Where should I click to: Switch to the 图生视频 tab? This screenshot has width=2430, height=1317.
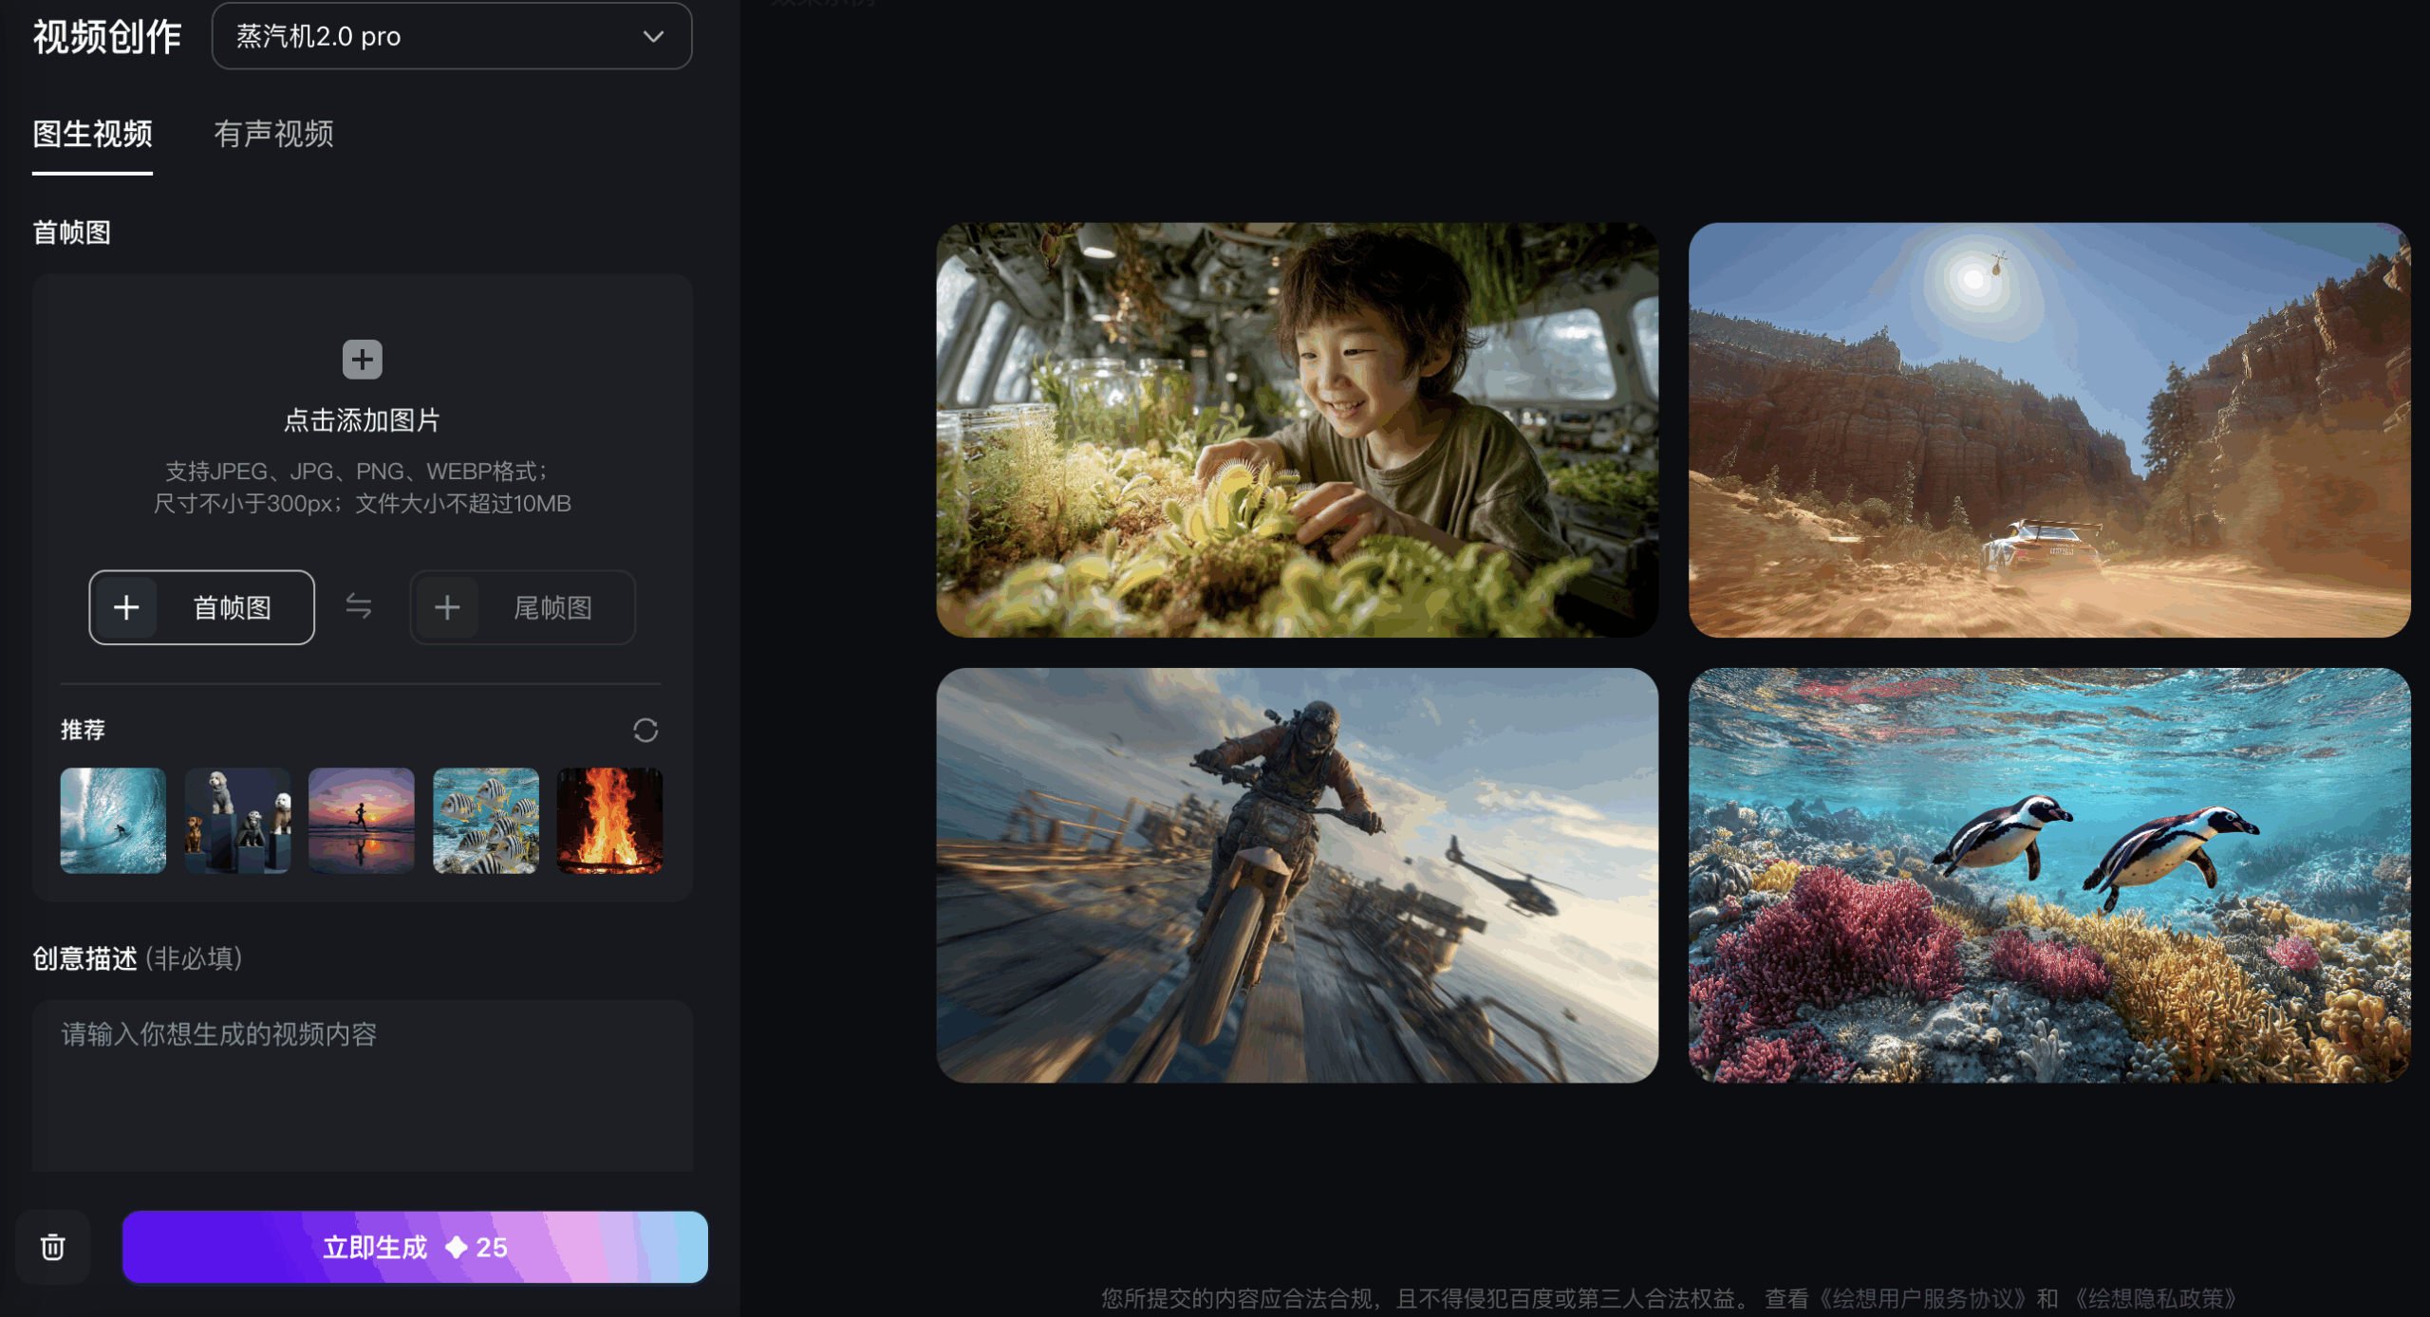[x=93, y=134]
